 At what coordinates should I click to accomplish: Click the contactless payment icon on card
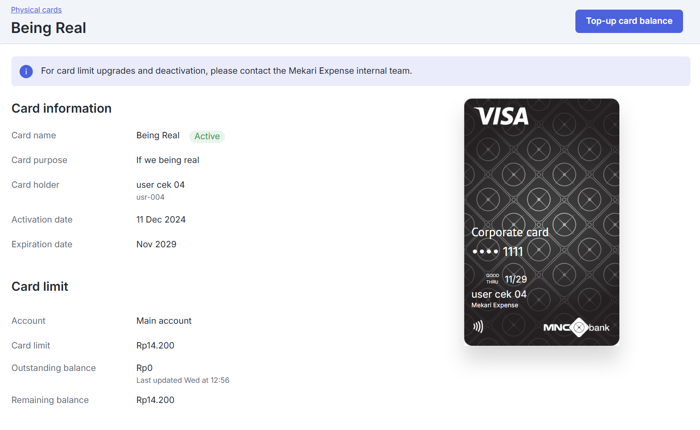tap(478, 327)
